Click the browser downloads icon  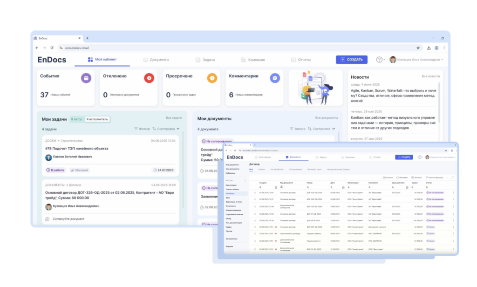(x=429, y=48)
